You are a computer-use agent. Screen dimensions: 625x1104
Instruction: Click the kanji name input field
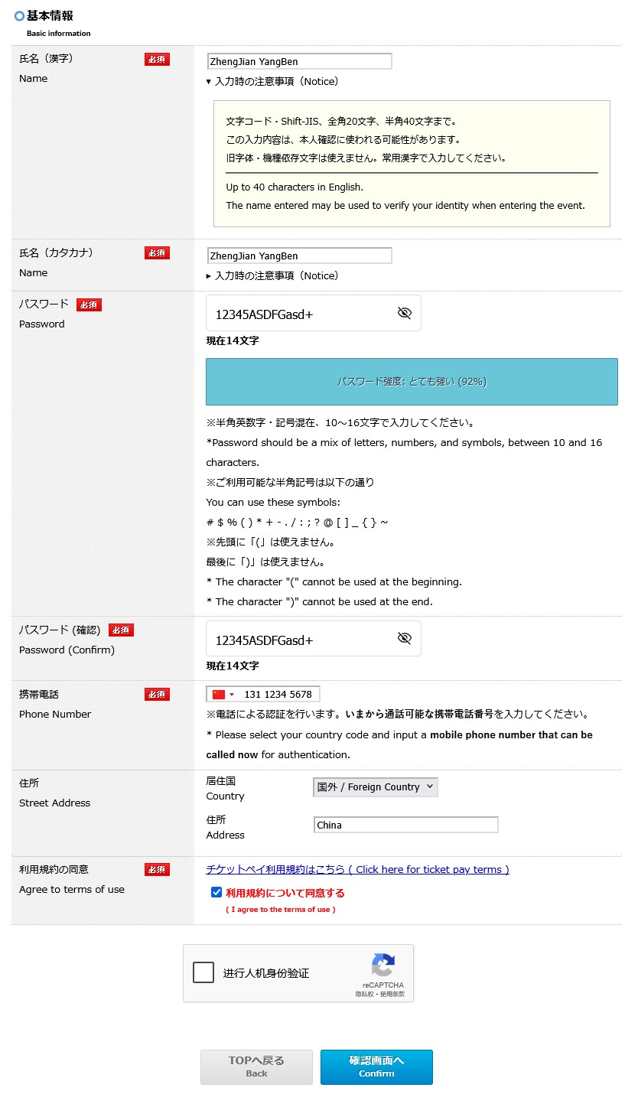[x=299, y=61]
